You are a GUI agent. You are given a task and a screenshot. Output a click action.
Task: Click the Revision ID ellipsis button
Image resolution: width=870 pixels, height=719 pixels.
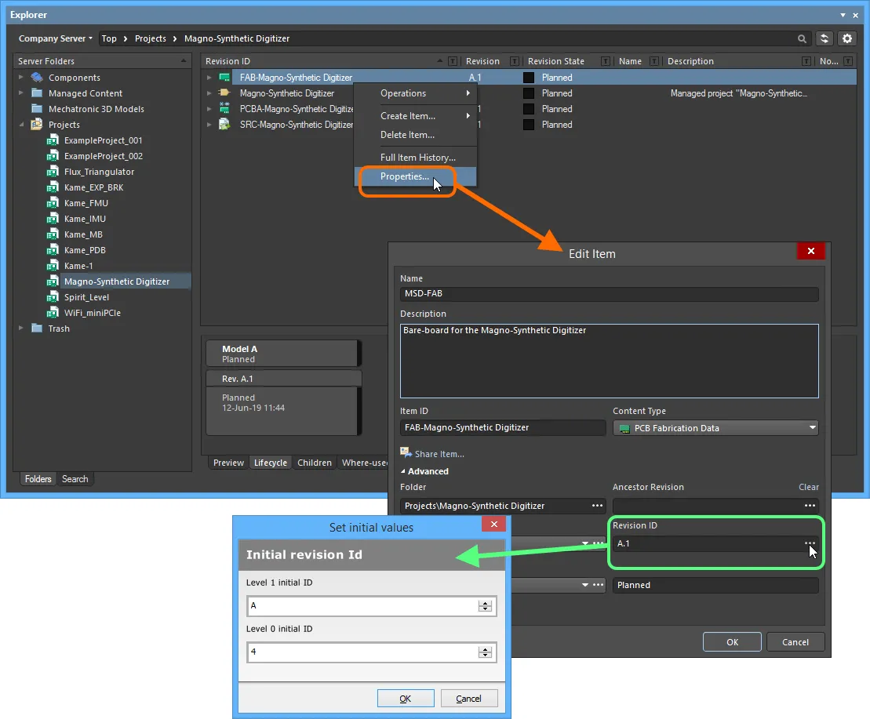(810, 543)
